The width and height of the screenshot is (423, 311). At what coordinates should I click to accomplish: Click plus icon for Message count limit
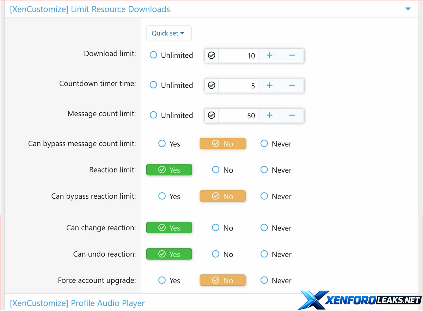click(269, 115)
